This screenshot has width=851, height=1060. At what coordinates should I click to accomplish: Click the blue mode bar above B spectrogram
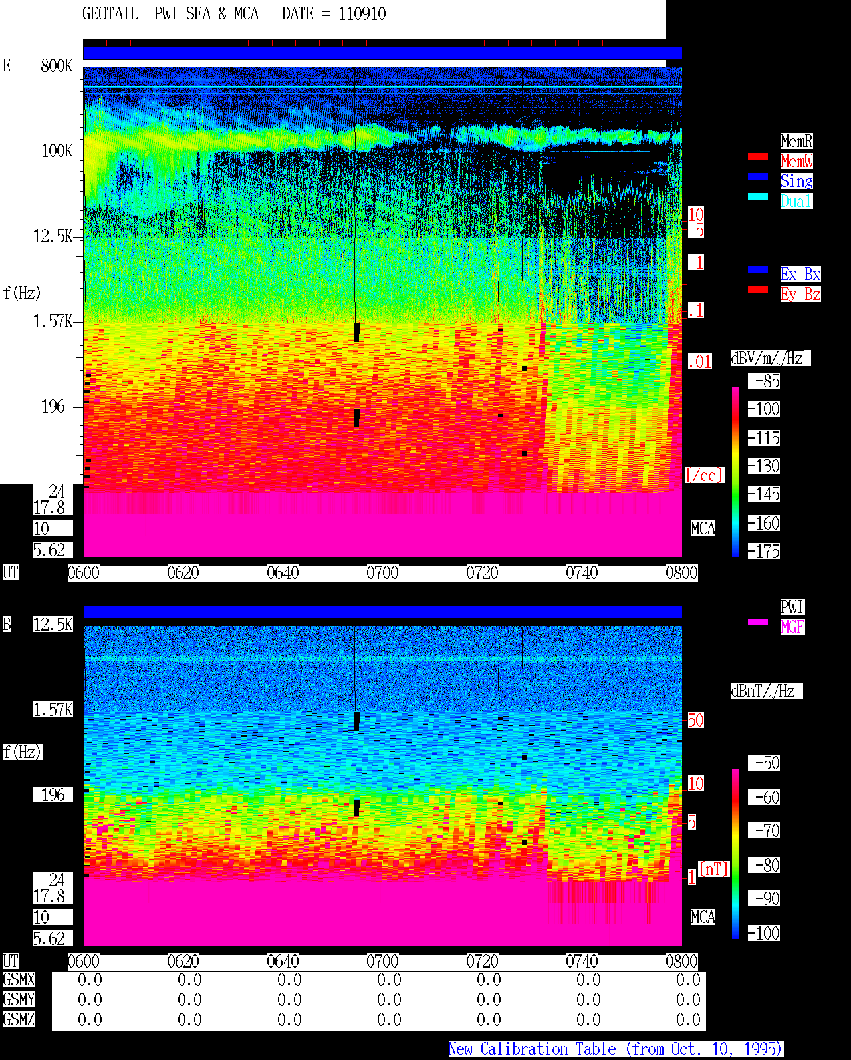[382, 612]
